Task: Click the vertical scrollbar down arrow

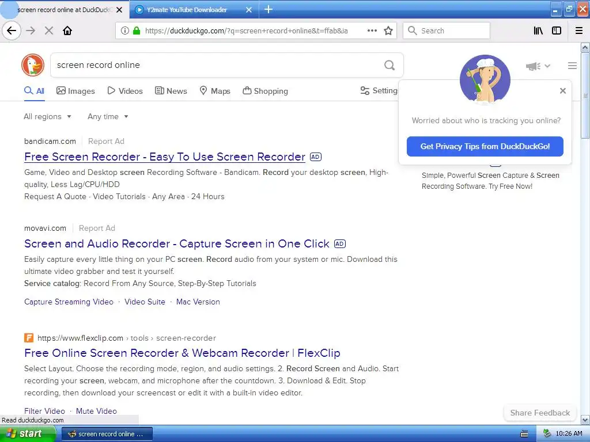Action: tap(585, 420)
